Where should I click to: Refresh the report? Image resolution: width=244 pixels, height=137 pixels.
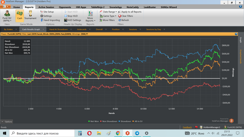pyautogui.click(x=124, y=20)
